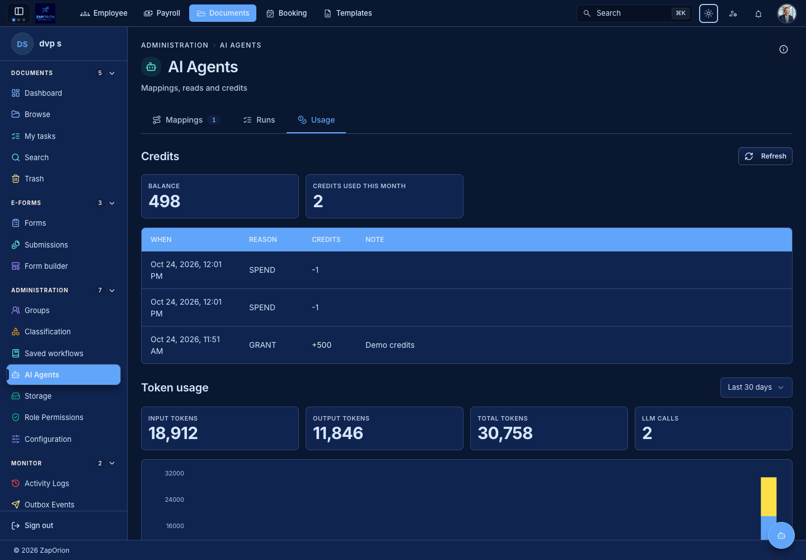Open the Last 30 days dropdown
The image size is (806, 560).
(x=756, y=388)
